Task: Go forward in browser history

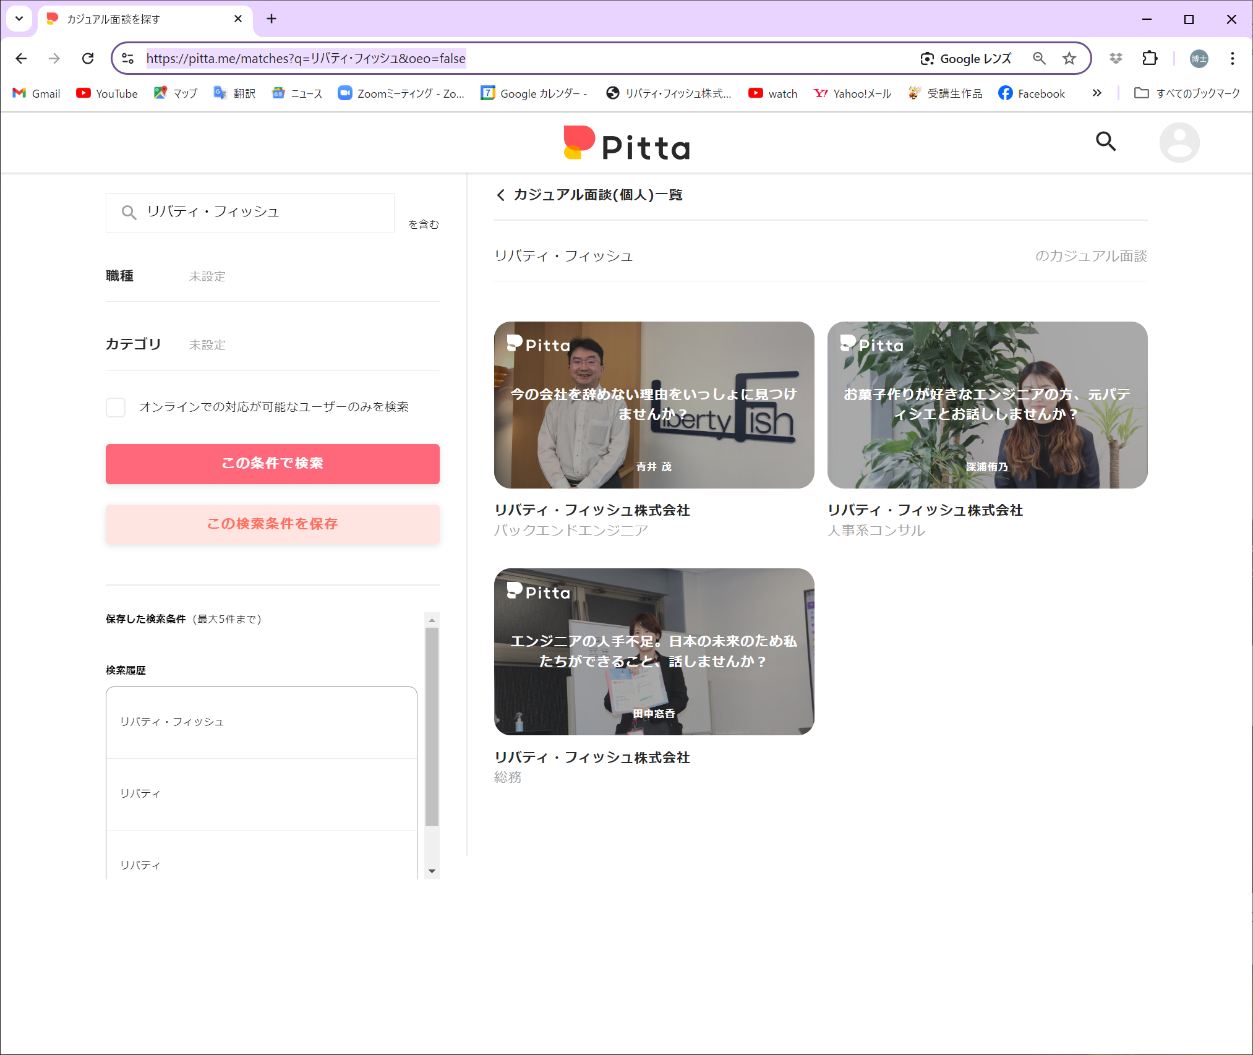Action: tap(54, 59)
